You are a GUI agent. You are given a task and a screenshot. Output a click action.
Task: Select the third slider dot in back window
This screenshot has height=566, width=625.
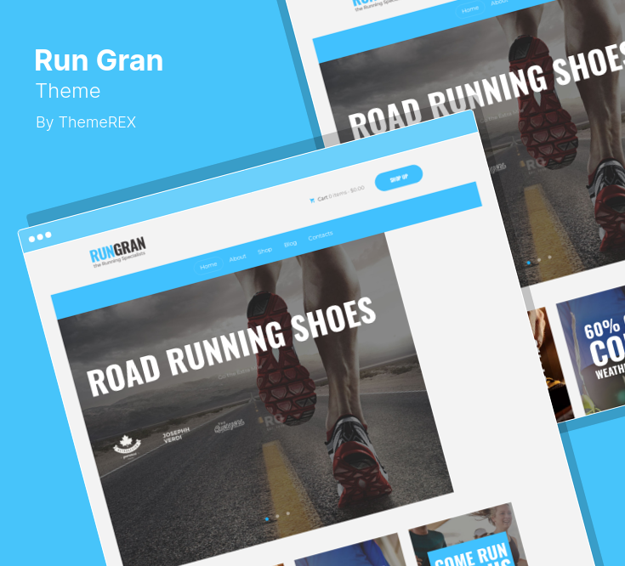[549, 257]
